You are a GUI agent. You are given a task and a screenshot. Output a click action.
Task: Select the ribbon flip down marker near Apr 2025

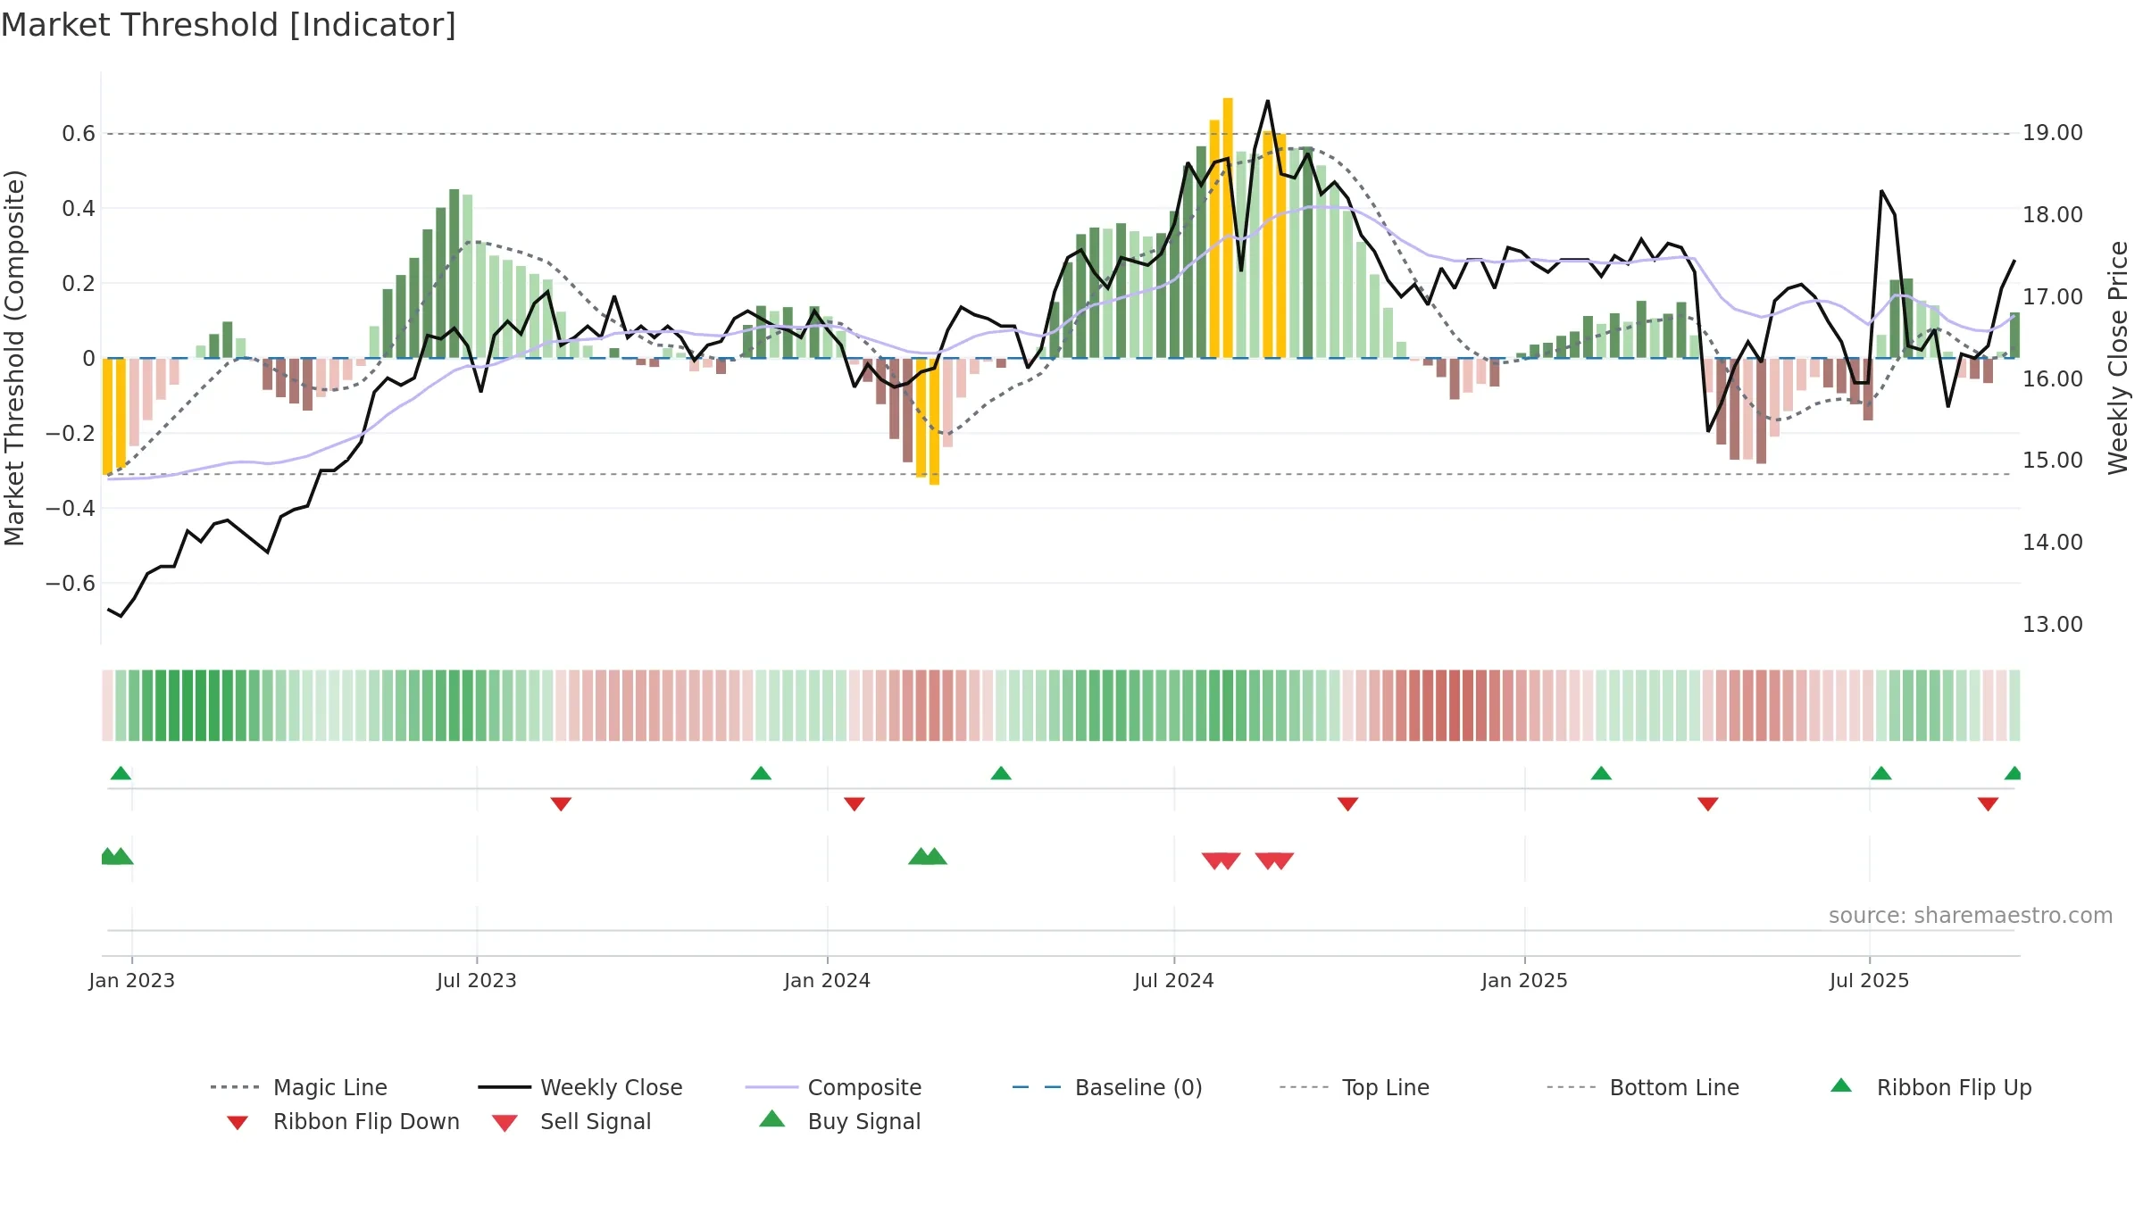coord(1708,804)
